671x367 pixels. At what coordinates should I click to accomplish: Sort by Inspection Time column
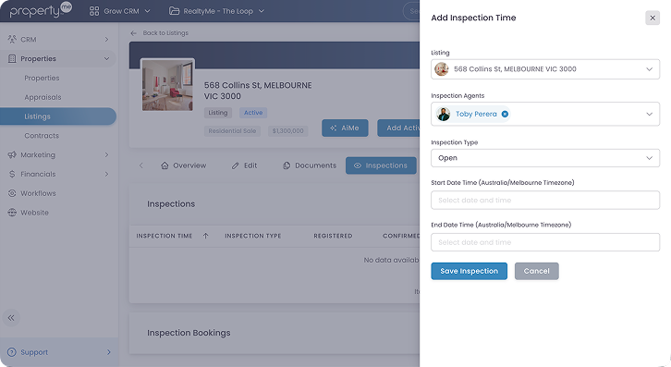(x=172, y=236)
